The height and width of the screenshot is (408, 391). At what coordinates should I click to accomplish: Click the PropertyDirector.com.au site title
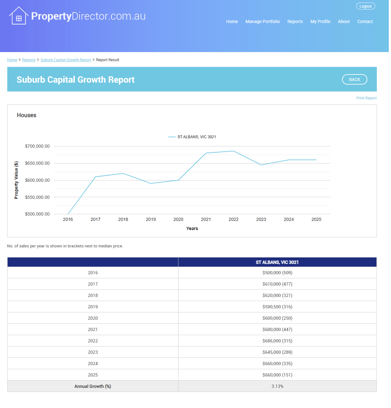tap(88, 16)
